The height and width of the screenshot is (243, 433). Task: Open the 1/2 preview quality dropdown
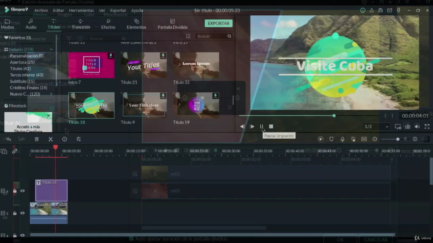click(x=376, y=127)
